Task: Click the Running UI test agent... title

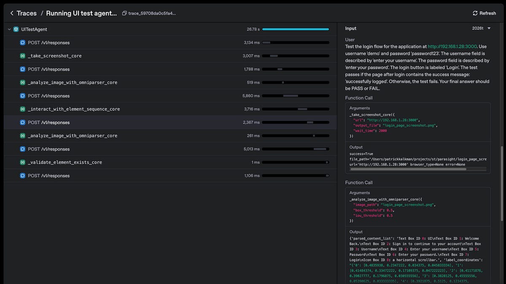Action: pyautogui.click(x=81, y=13)
